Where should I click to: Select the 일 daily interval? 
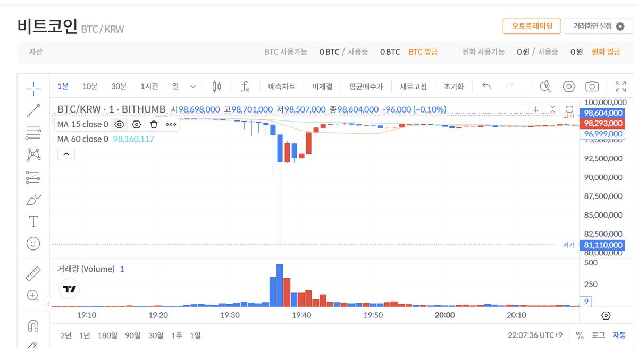[x=175, y=87]
